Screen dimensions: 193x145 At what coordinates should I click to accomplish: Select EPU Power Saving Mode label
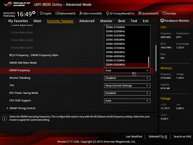pyautogui.click(x=24, y=93)
